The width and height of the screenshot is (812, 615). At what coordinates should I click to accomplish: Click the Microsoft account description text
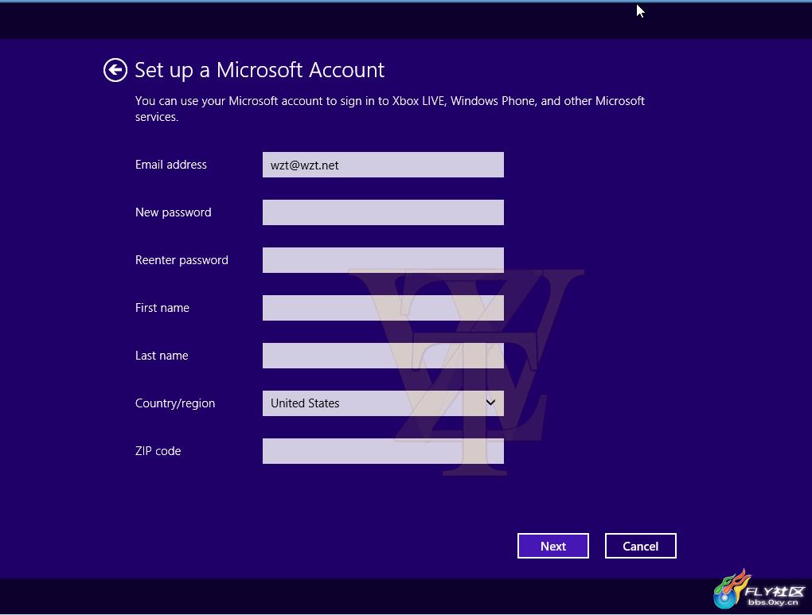(390, 109)
